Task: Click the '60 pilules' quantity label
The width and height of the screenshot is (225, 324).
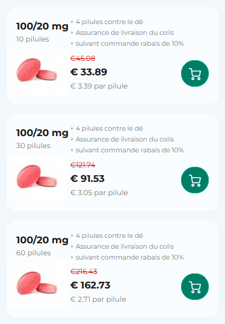Action: (34, 253)
